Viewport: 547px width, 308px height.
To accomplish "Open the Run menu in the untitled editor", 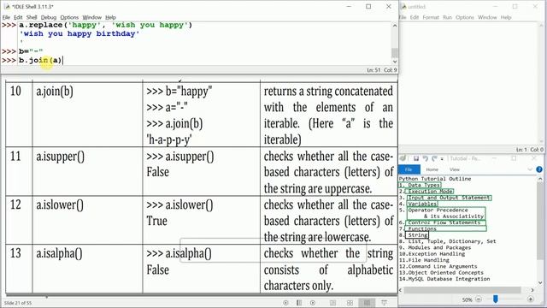I will [x=447, y=17].
